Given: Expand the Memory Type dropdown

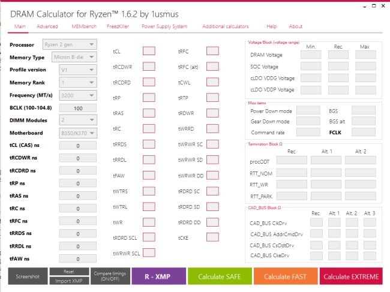Looking at the screenshot, I should (x=74, y=57).
